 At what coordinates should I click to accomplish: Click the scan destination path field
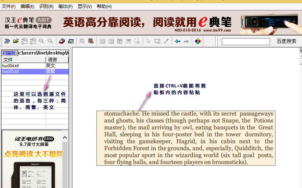43,53
